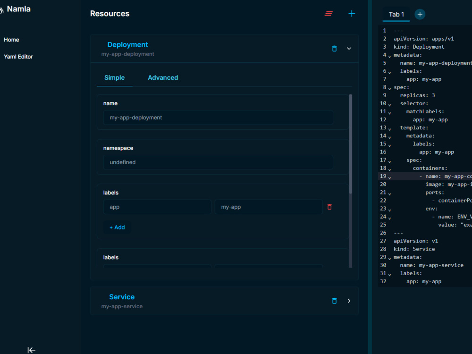Click the label key field 'app'
The height and width of the screenshot is (354, 472).
157,207
